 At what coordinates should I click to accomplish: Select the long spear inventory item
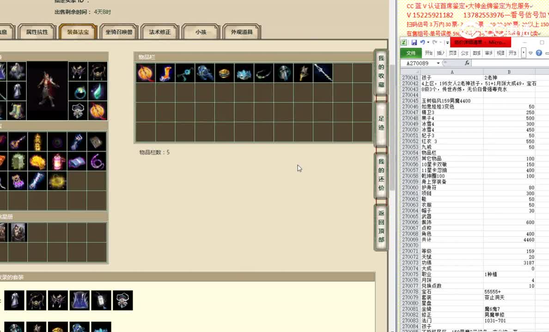[323, 73]
